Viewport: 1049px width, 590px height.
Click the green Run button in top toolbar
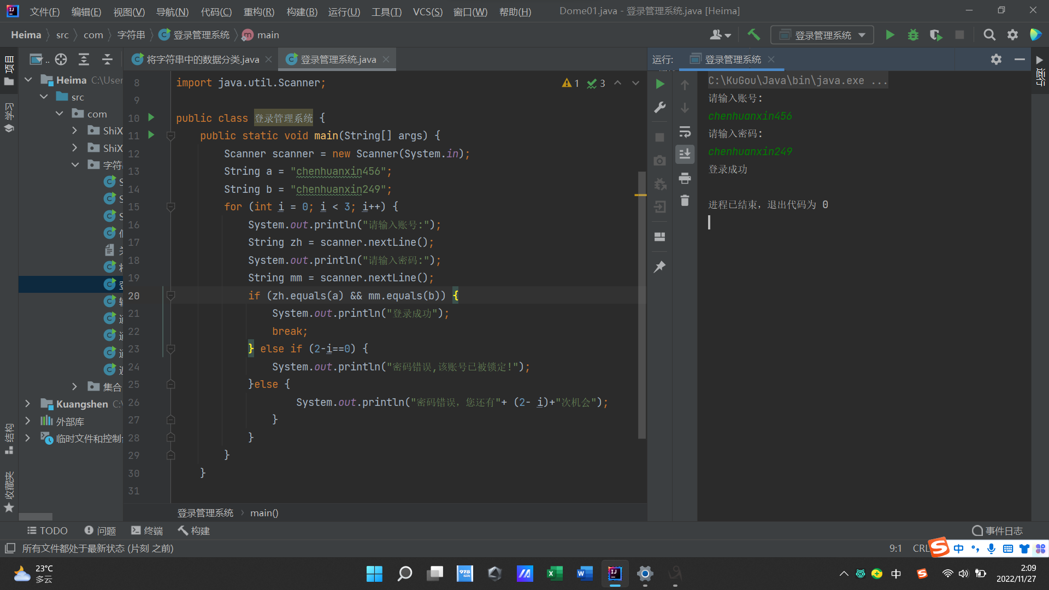tap(889, 35)
